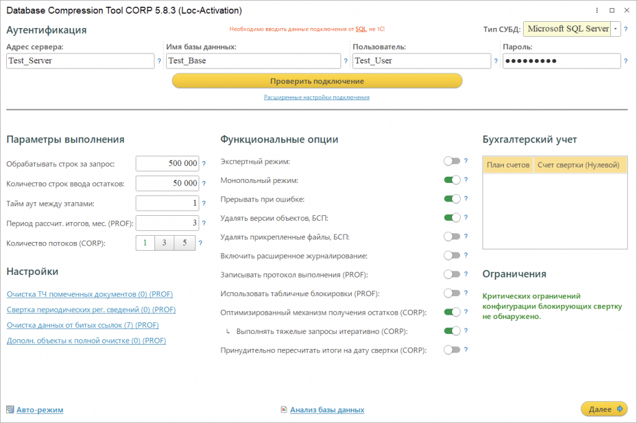Open Очистка ТЧ помеченных документов link
The image size is (637, 423).
(x=90, y=294)
